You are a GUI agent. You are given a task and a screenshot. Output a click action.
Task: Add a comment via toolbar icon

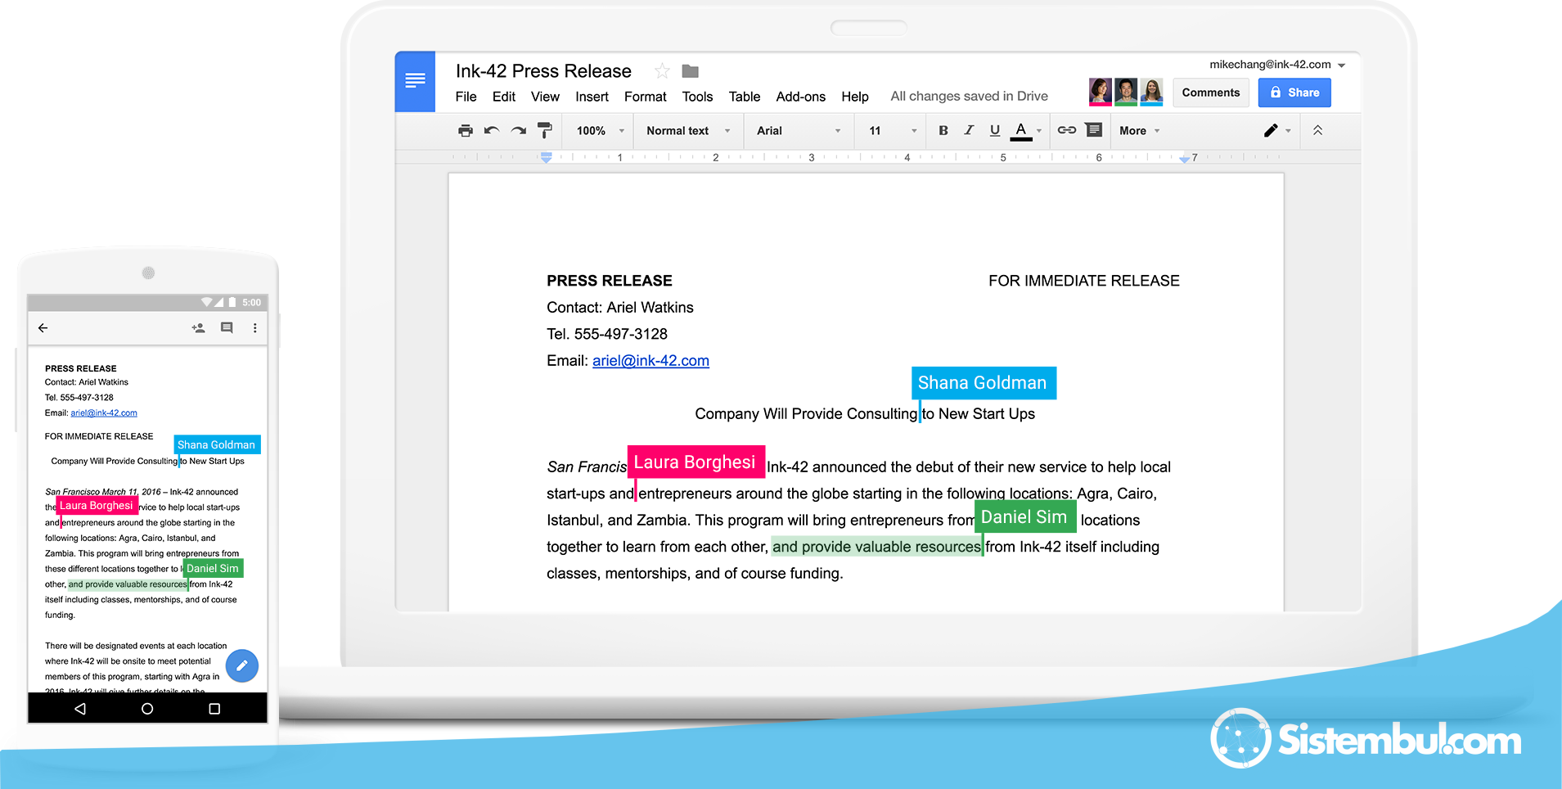click(x=1093, y=130)
